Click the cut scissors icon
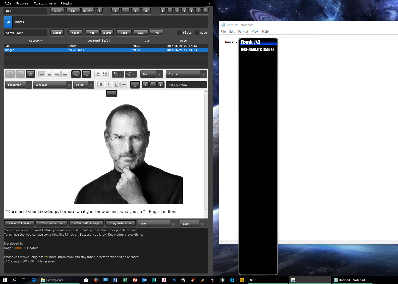Viewport: 398px width, 284px height. [x=10, y=74]
